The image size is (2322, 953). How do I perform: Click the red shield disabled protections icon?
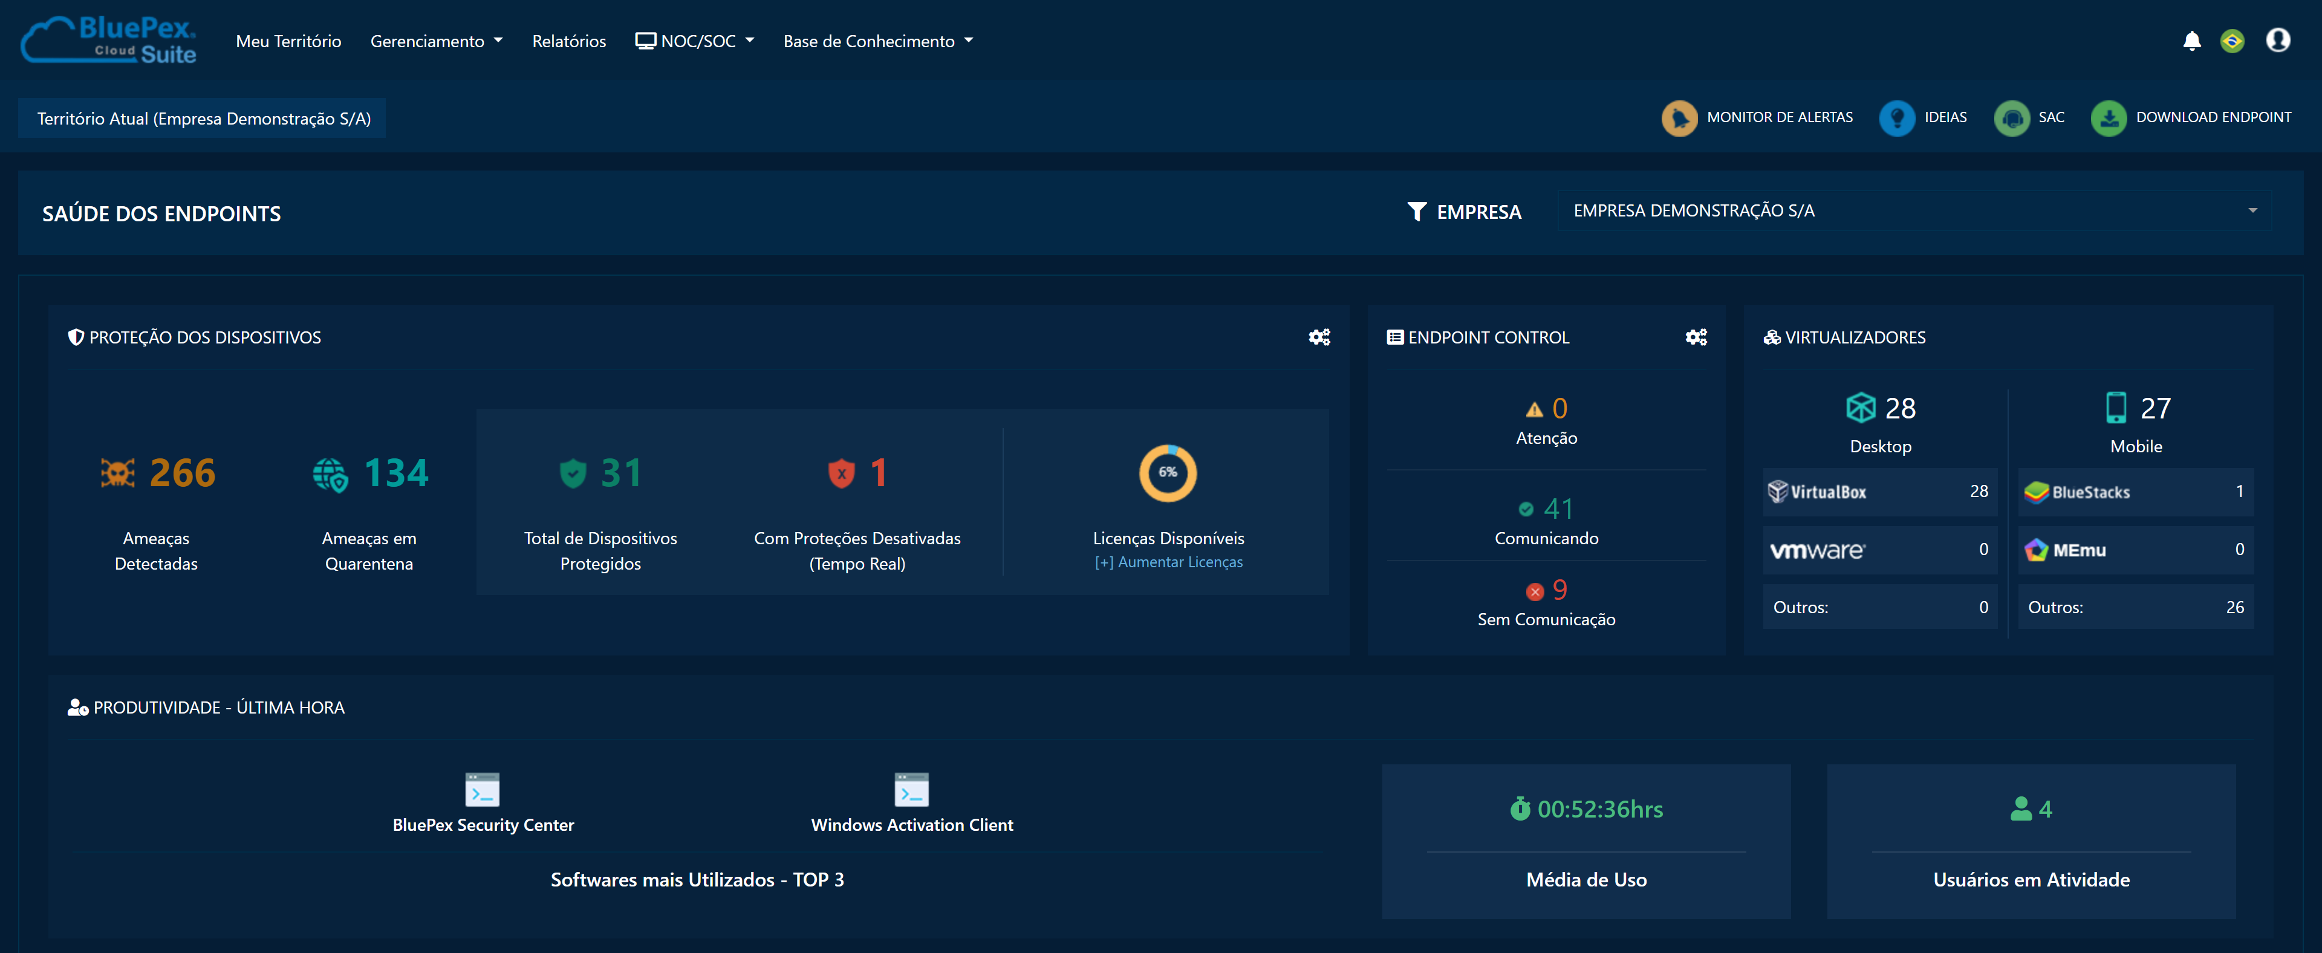[841, 473]
